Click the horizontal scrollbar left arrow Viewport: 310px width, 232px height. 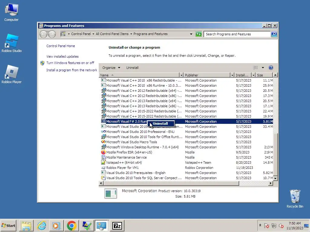[101, 183]
